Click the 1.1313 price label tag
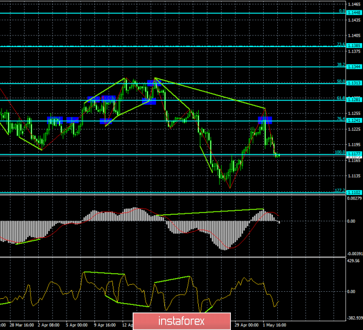Screen dimensions: 363x330 (x=354, y=84)
